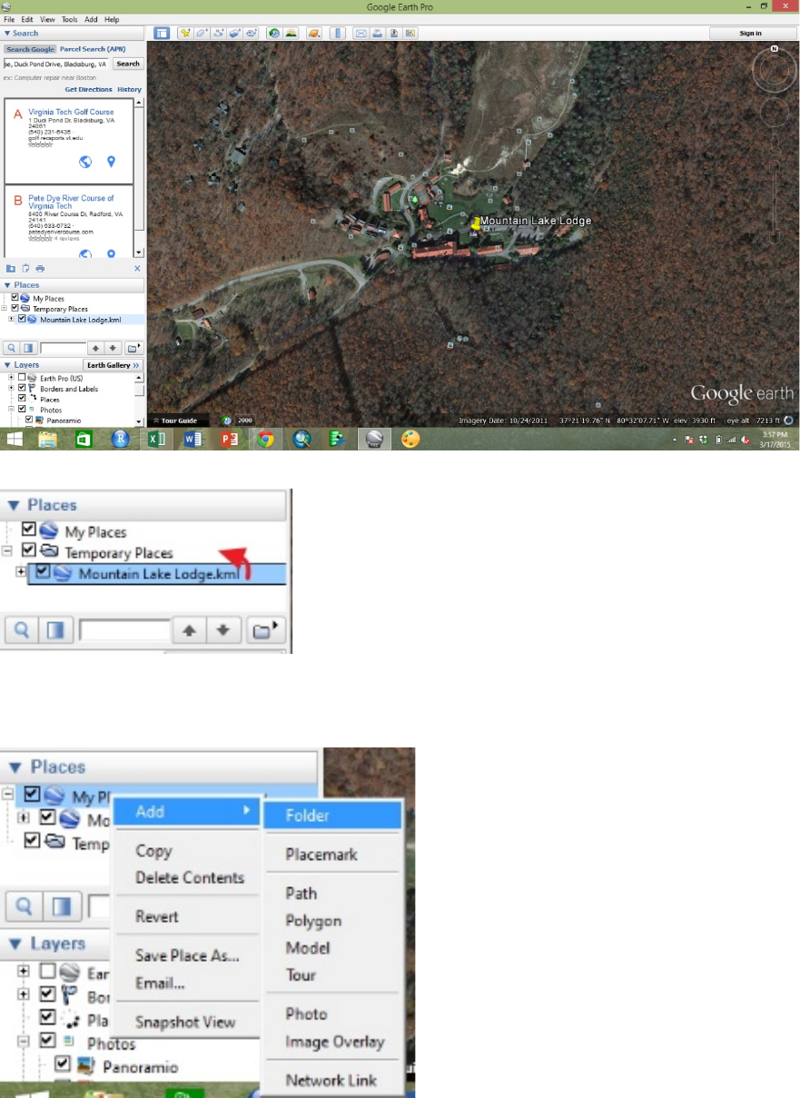
Task: Click the map pin icon under Virginia Tech Golf Course
Action: (x=111, y=162)
